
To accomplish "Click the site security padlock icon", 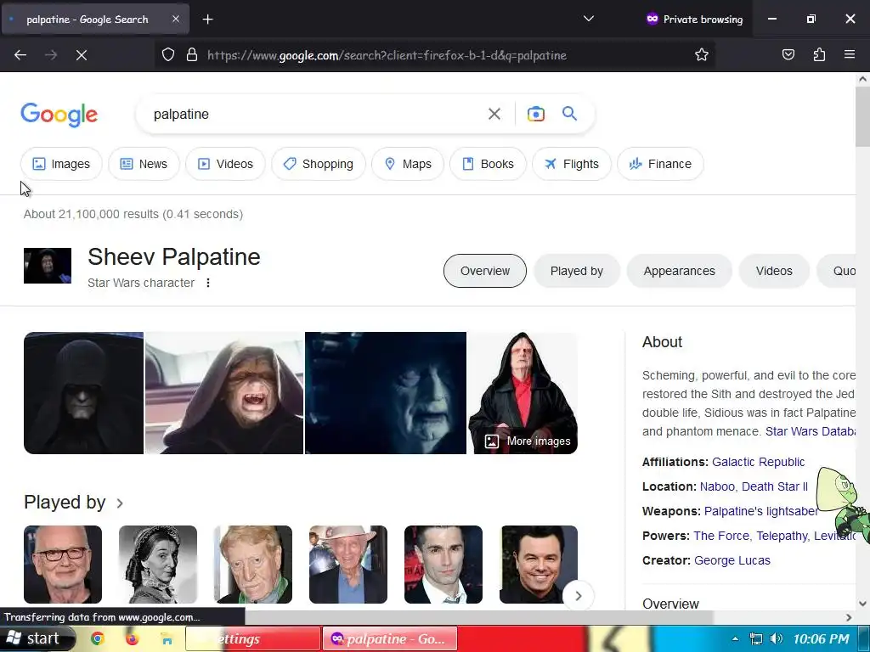I will [x=192, y=54].
